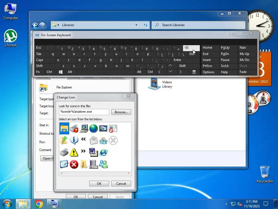Choose the double left chevron icon

[83, 139]
